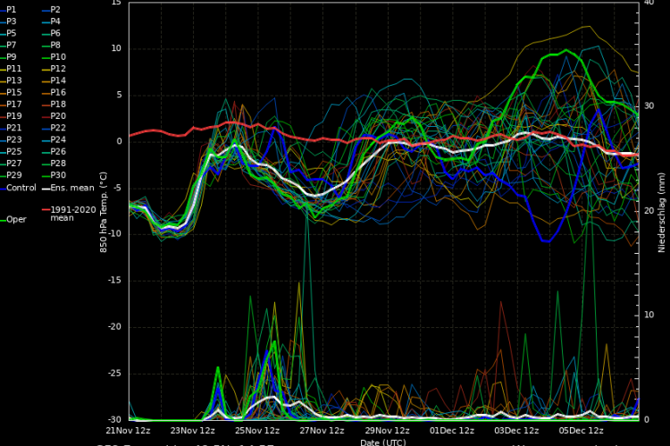Click the P15 legend label

[x=14, y=92]
